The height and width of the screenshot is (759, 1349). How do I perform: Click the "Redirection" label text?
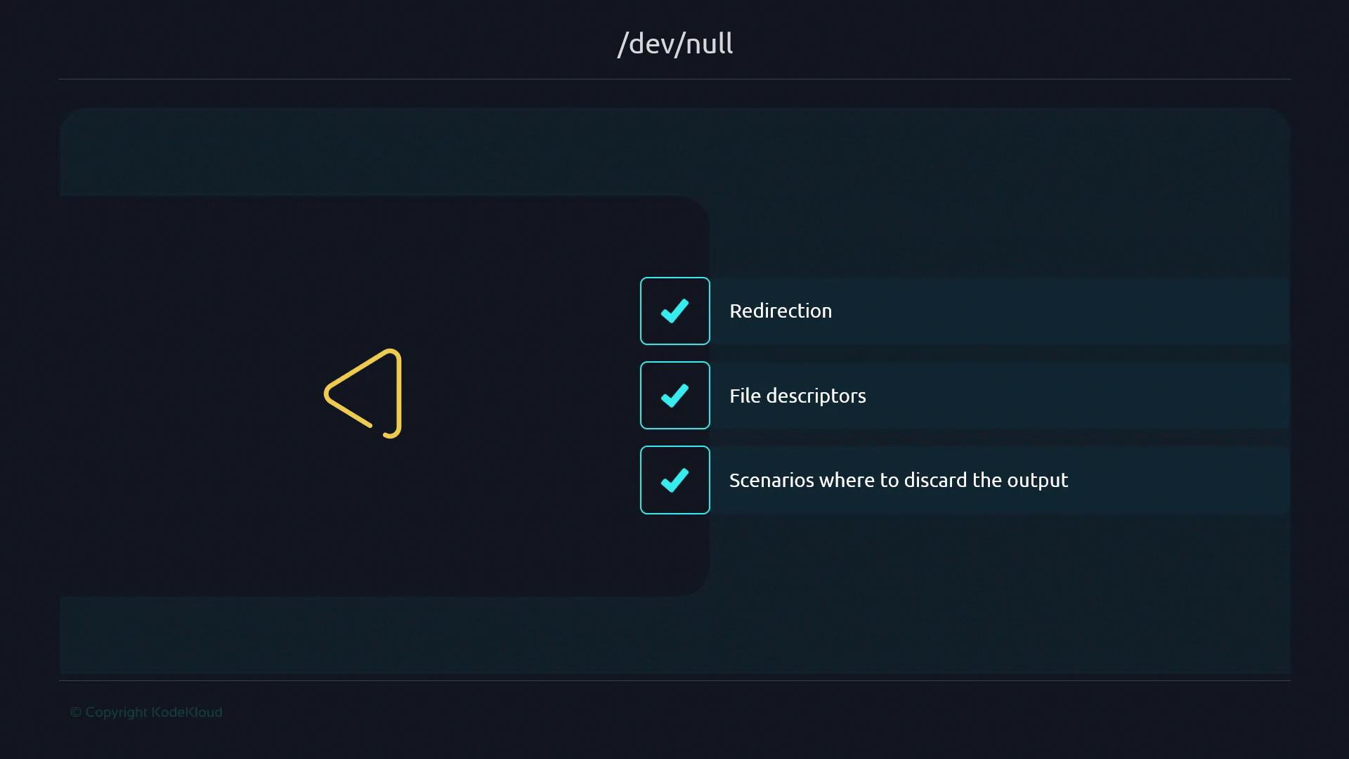[x=780, y=311]
